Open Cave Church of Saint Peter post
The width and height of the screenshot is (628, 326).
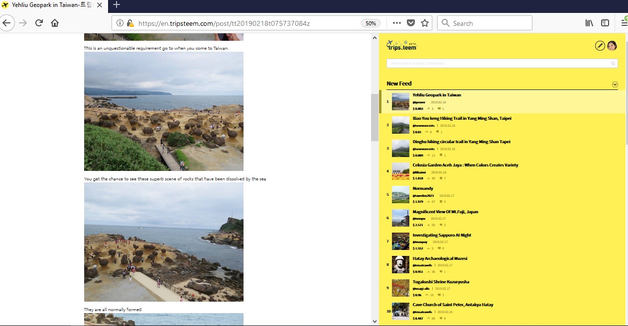pyautogui.click(x=453, y=305)
